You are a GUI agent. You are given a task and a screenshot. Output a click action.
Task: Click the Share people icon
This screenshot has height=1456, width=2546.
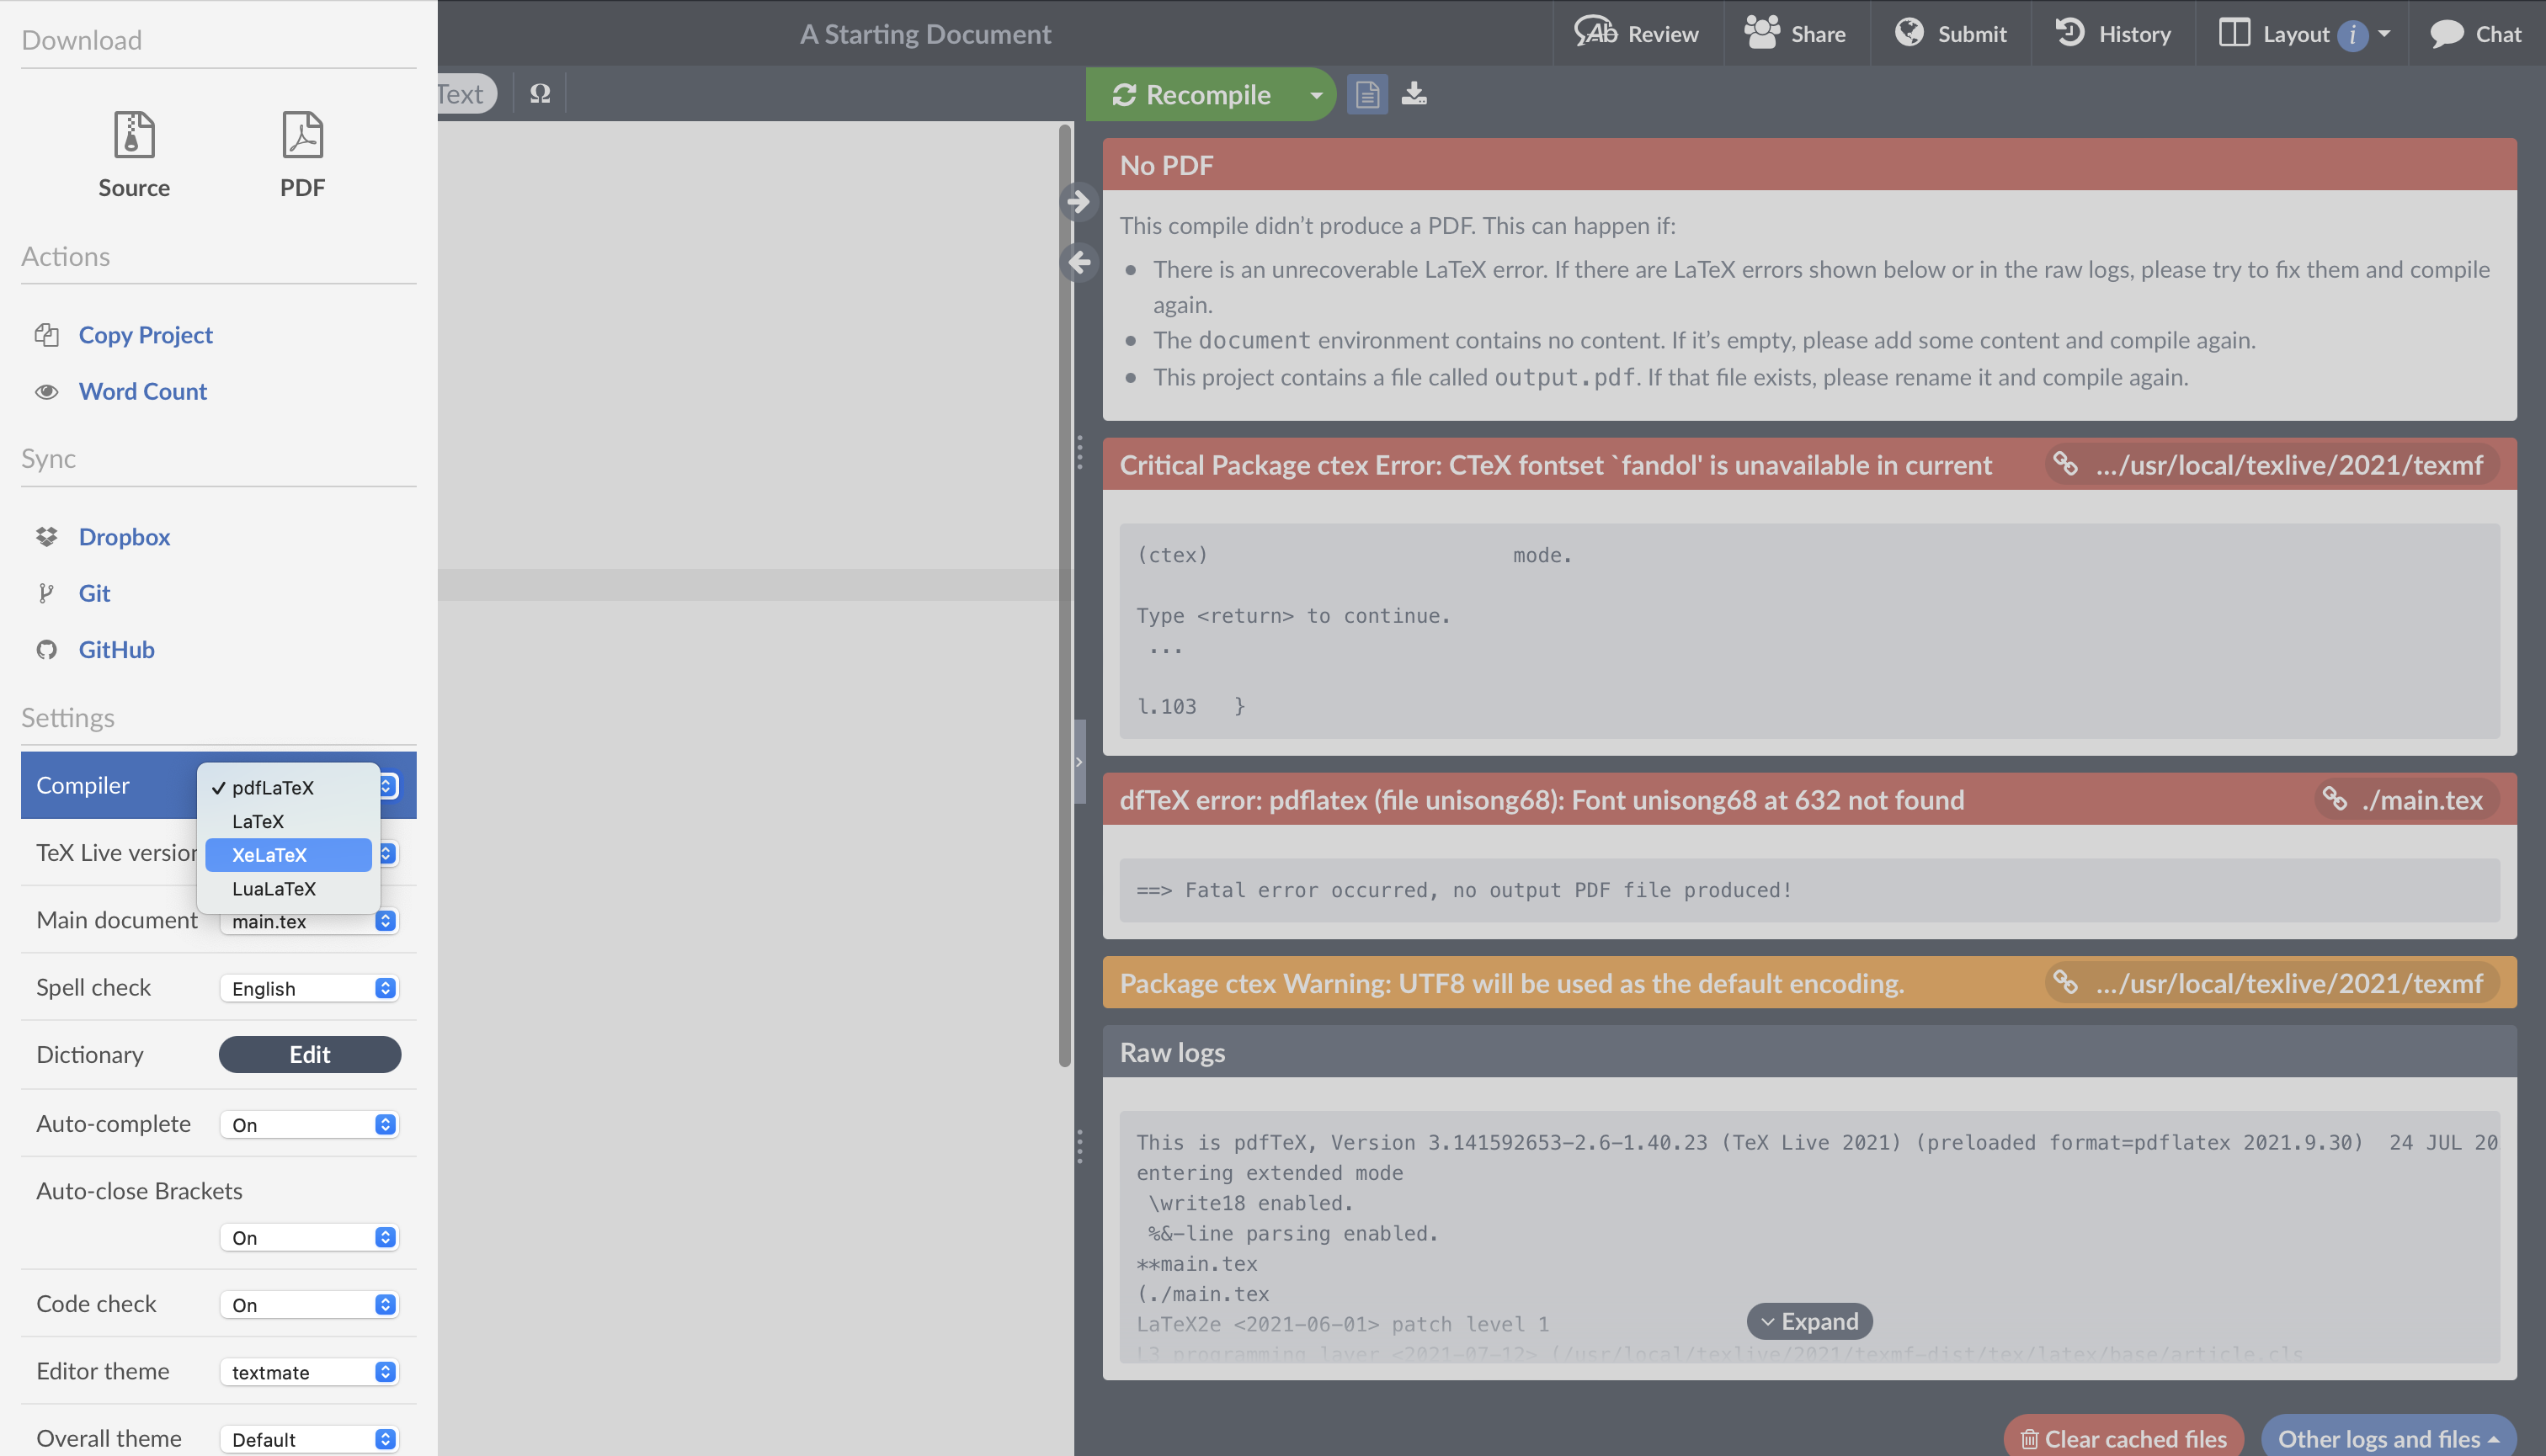1761,33
